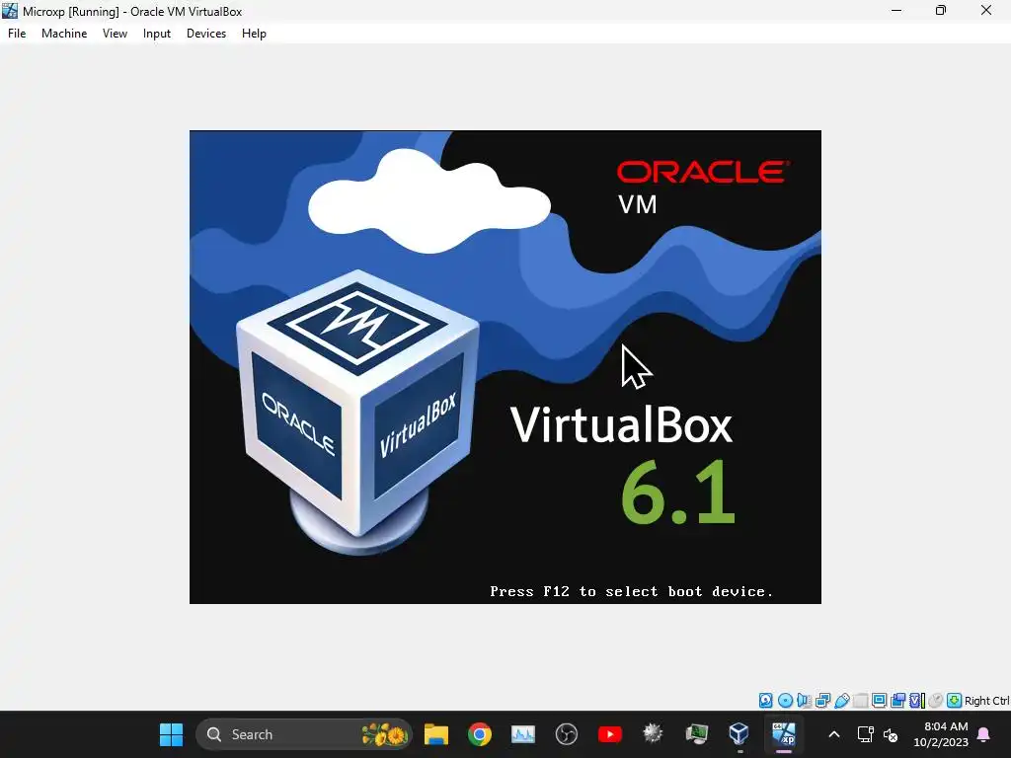
Task: Open the taskbar clock and date
Action: point(941,734)
